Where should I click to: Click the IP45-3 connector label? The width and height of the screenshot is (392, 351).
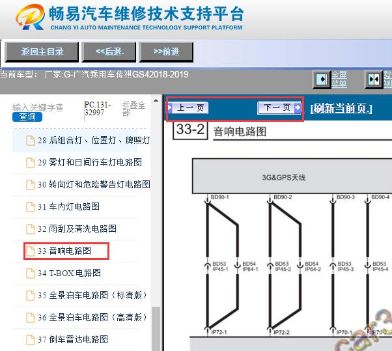(346, 269)
